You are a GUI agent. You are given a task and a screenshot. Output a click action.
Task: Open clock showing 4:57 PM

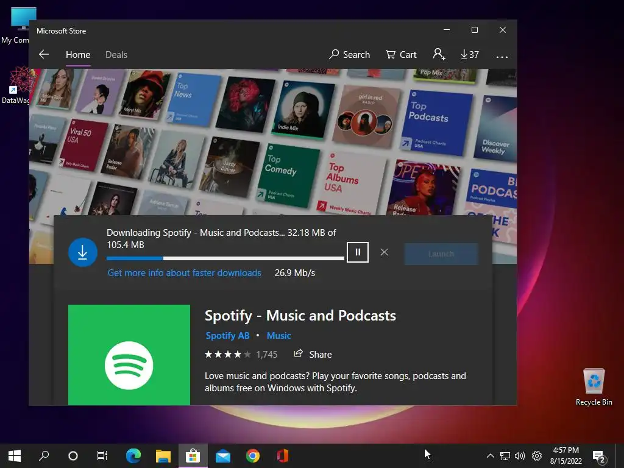tap(566, 456)
